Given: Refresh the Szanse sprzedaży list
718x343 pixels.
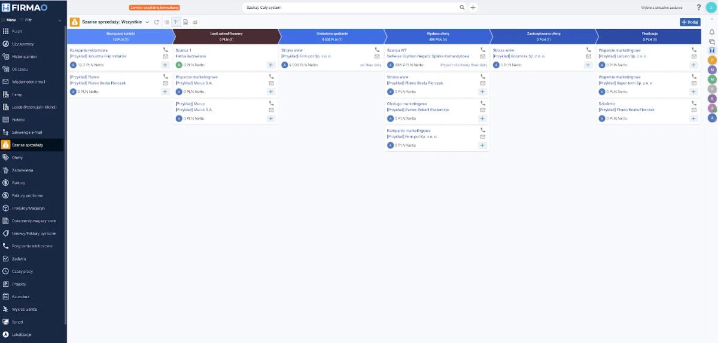Looking at the screenshot, I should [x=157, y=22].
